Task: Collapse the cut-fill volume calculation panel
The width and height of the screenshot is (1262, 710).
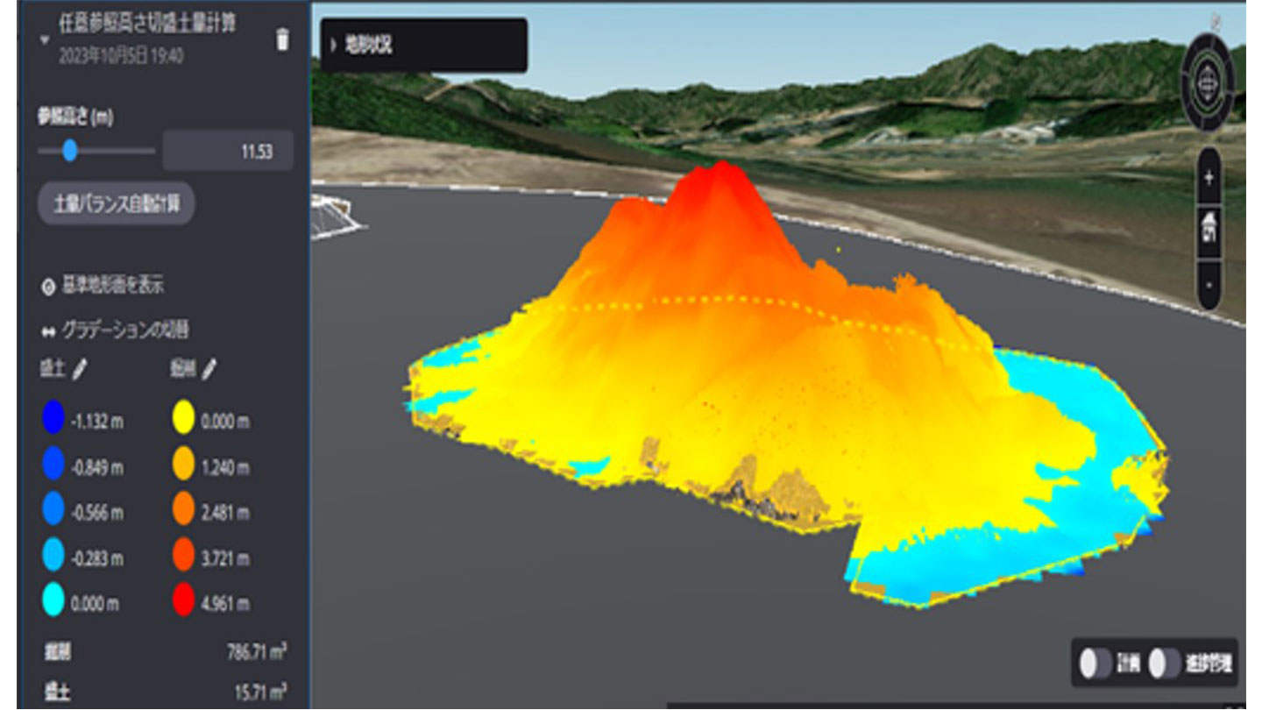Action: click(45, 39)
